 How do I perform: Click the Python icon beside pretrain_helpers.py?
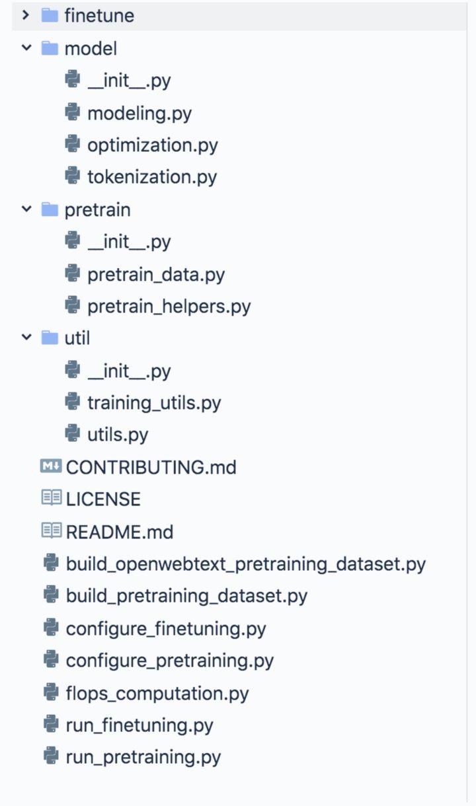click(x=73, y=305)
